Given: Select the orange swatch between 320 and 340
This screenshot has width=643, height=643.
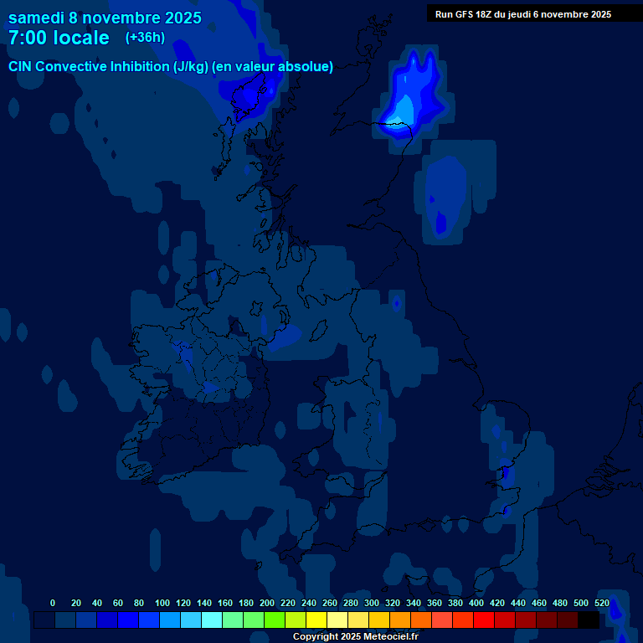Looking at the screenshot, I should click(x=400, y=620).
